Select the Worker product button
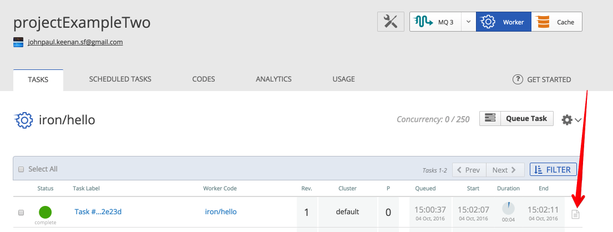613x232 pixels. click(504, 22)
